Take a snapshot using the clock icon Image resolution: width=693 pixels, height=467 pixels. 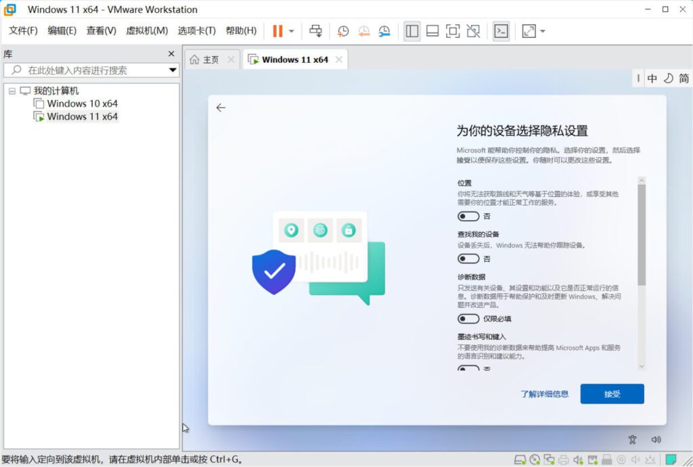point(343,31)
